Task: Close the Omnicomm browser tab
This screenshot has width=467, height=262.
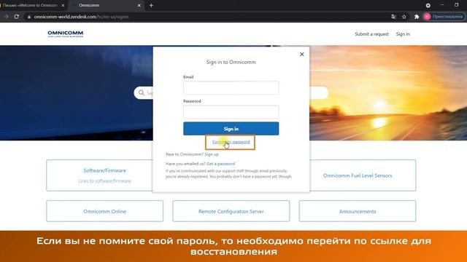Action: pos(139,5)
